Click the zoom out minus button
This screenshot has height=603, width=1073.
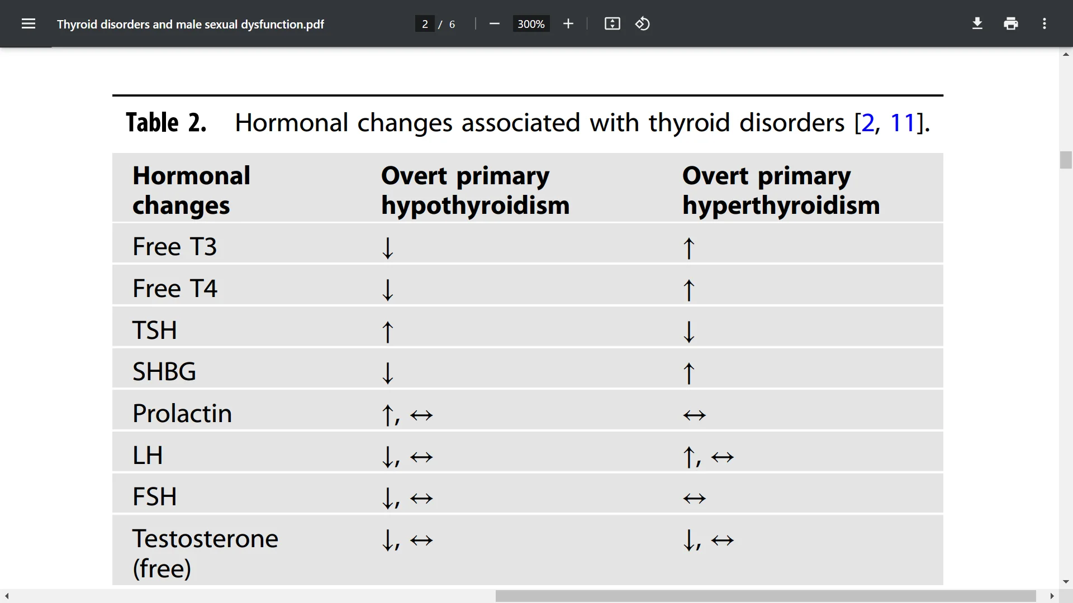(494, 23)
